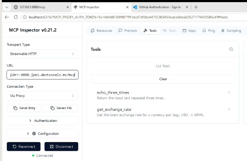Select the Tools tab

[x=150, y=31]
